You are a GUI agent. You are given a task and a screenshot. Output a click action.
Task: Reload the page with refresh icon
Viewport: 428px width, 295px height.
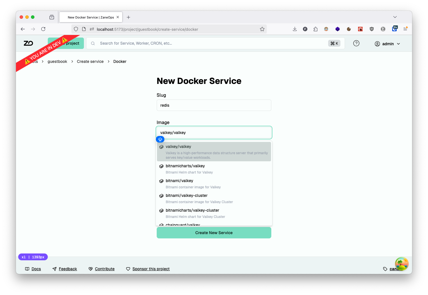coord(43,29)
